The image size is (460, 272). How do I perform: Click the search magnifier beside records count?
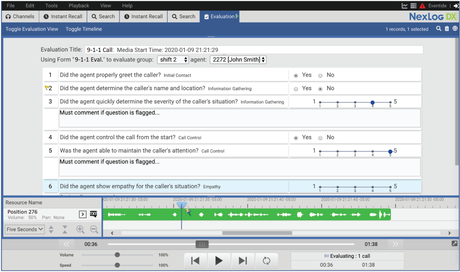tap(439, 29)
